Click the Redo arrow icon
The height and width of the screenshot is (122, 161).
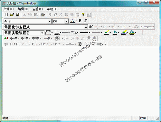[55, 14]
